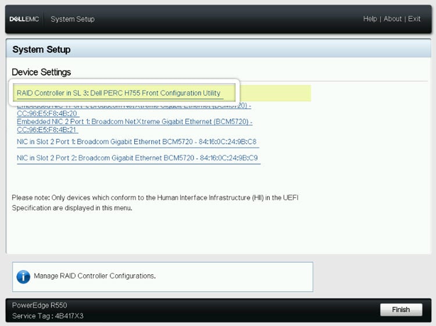
Task: Open the About menu item
Action: (392, 19)
